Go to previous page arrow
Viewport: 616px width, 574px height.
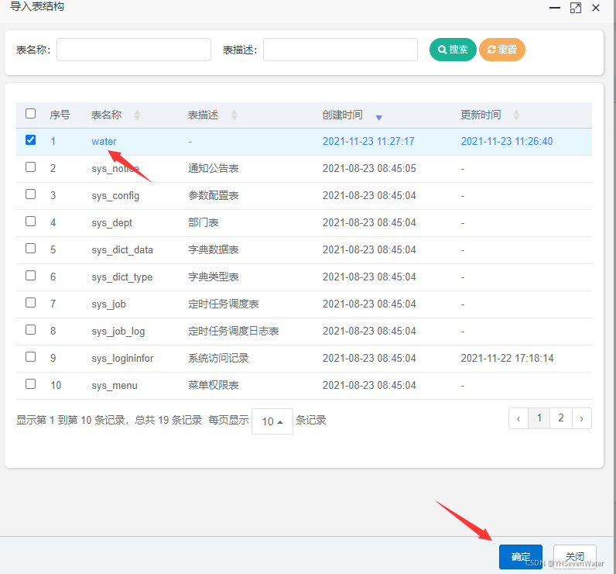[x=518, y=418]
